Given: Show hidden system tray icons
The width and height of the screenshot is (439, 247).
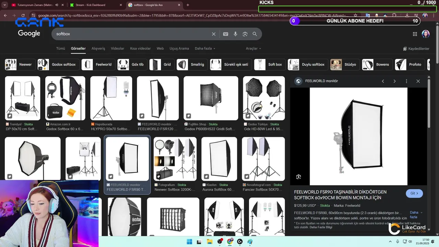Looking at the screenshot, I should tap(391, 242).
